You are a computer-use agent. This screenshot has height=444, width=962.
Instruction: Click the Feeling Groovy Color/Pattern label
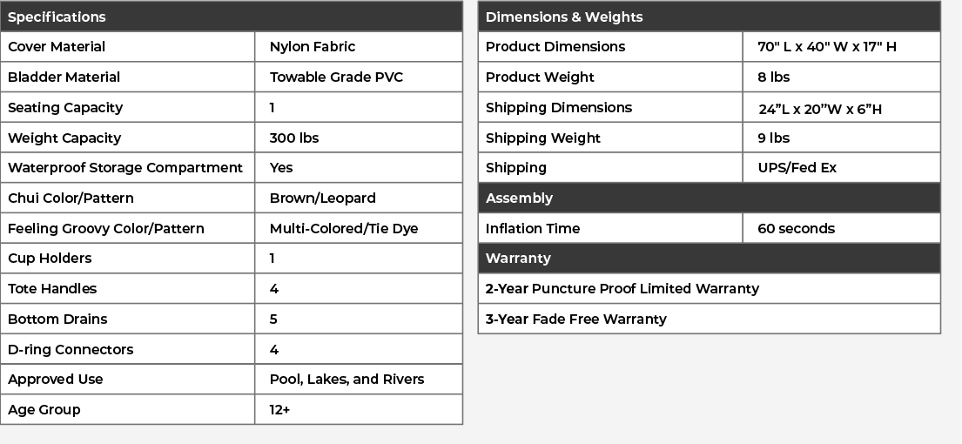[x=106, y=228]
